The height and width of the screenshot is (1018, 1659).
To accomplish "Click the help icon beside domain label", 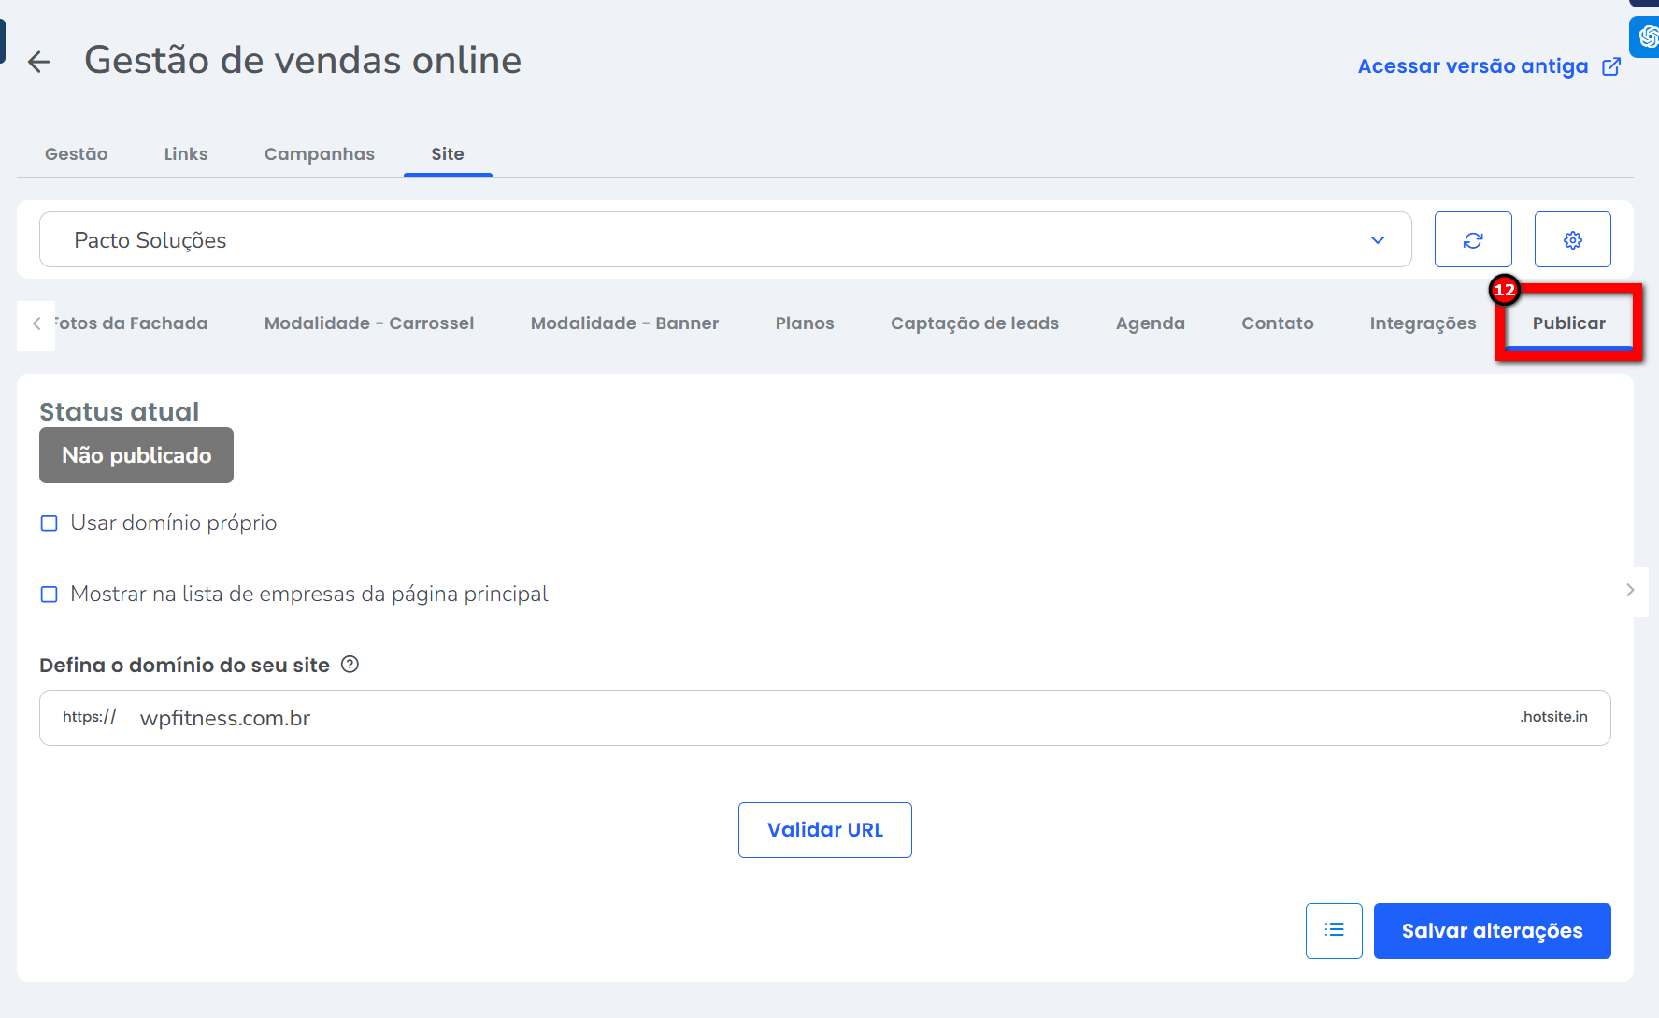I will [x=350, y=665].
